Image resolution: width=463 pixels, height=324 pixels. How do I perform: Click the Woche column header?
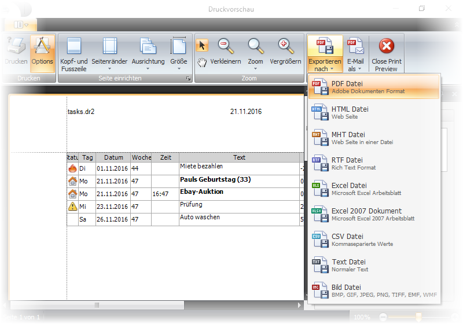coord(141,157)
